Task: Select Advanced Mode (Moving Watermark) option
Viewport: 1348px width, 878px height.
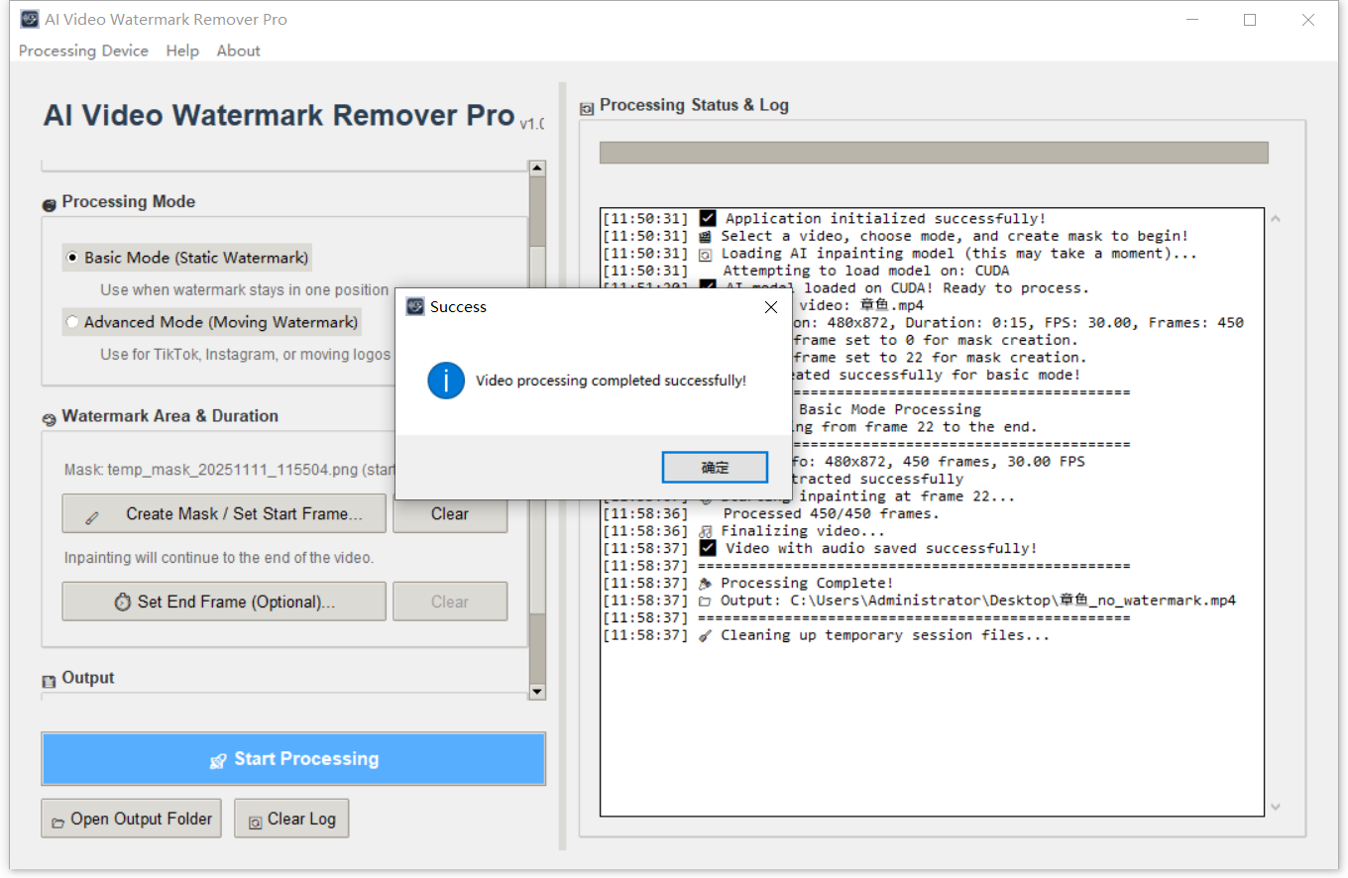Action: pyautogui.click(x=72, y=322)
